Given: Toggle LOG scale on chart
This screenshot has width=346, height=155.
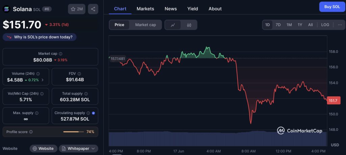Looking at the screenshot, I should pyautogui.click(x=325, y=25).
